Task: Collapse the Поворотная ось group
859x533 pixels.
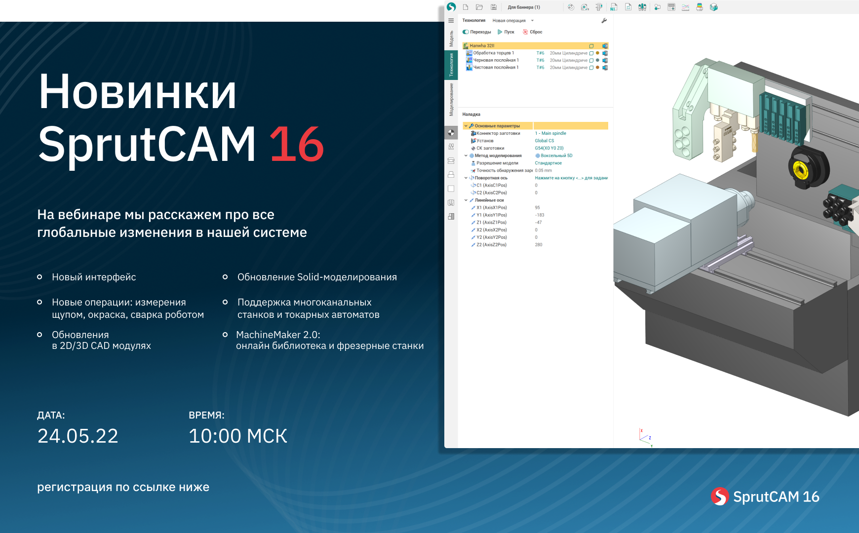Action: coord(466,178)
